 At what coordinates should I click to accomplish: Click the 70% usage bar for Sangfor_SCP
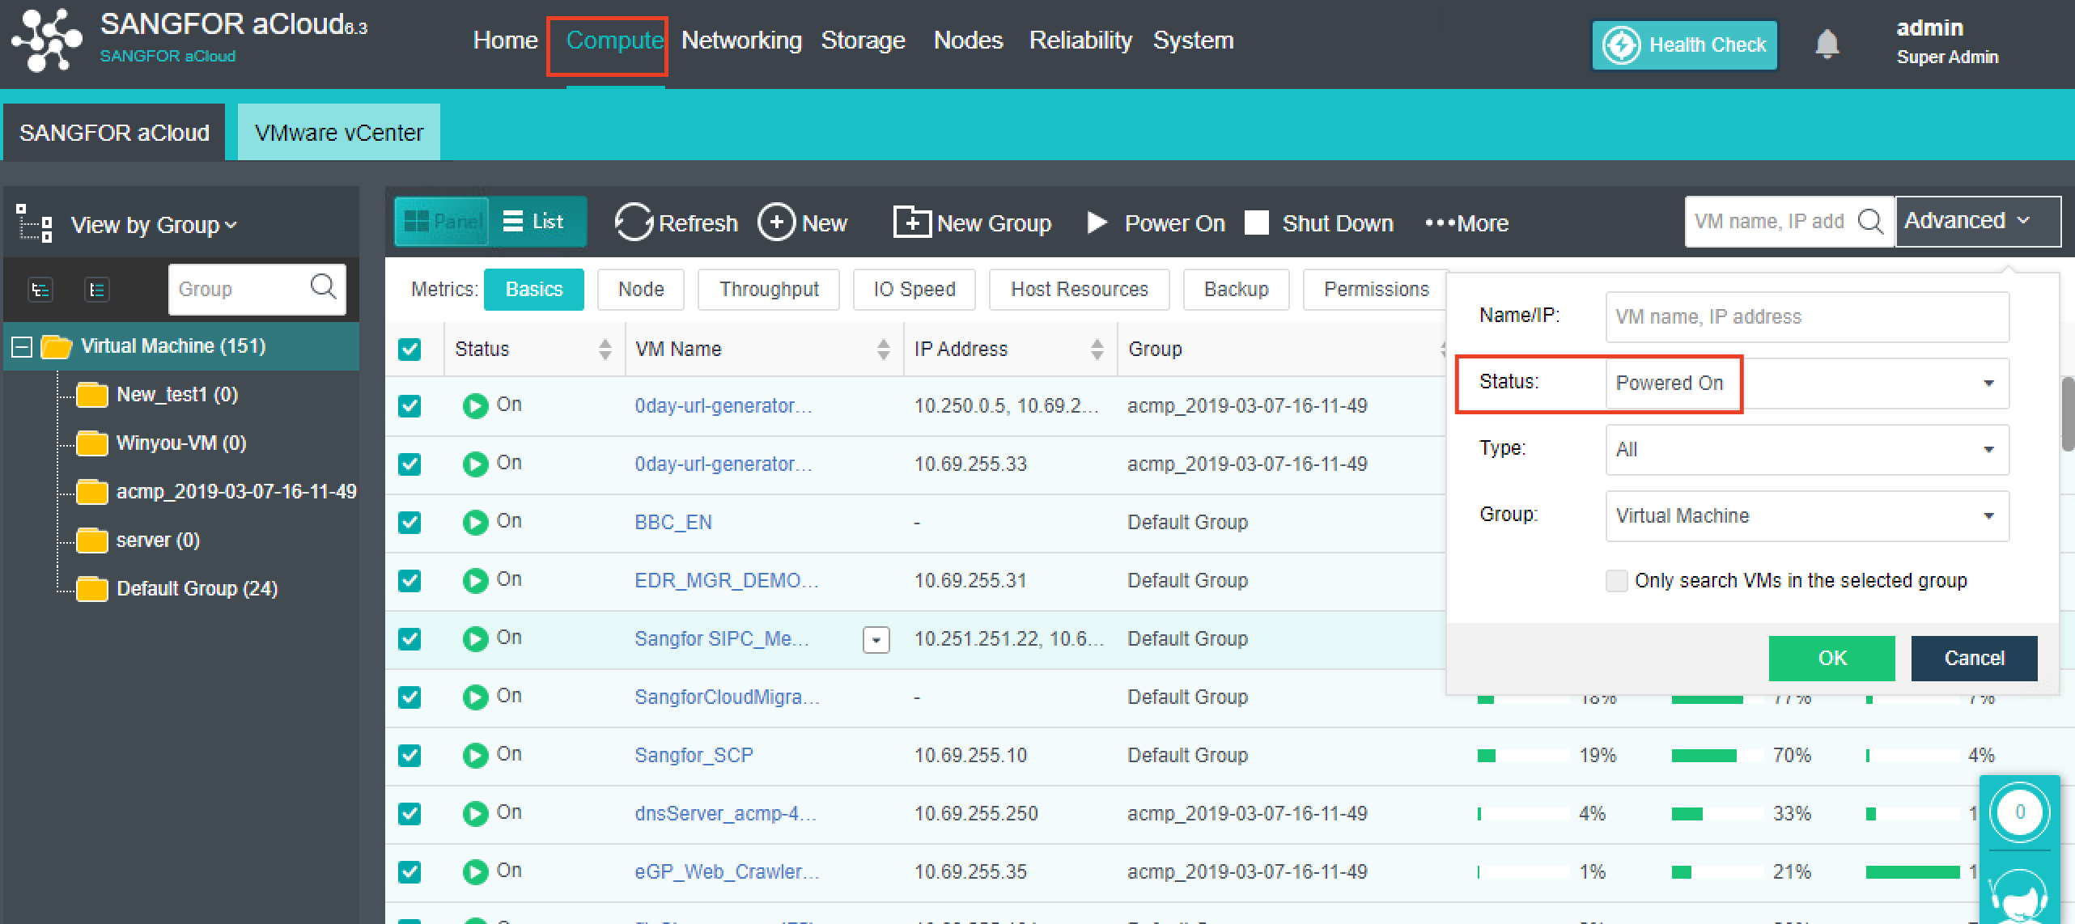tap(1717, 756)
